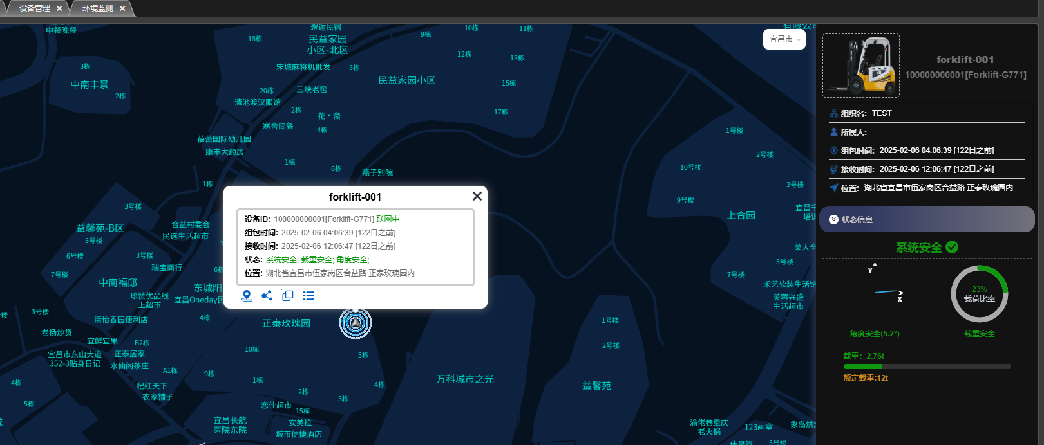Viewport: 1044px width, 445px height.
Task: Click the location pin icon in popup
Action: pos(247,296)
